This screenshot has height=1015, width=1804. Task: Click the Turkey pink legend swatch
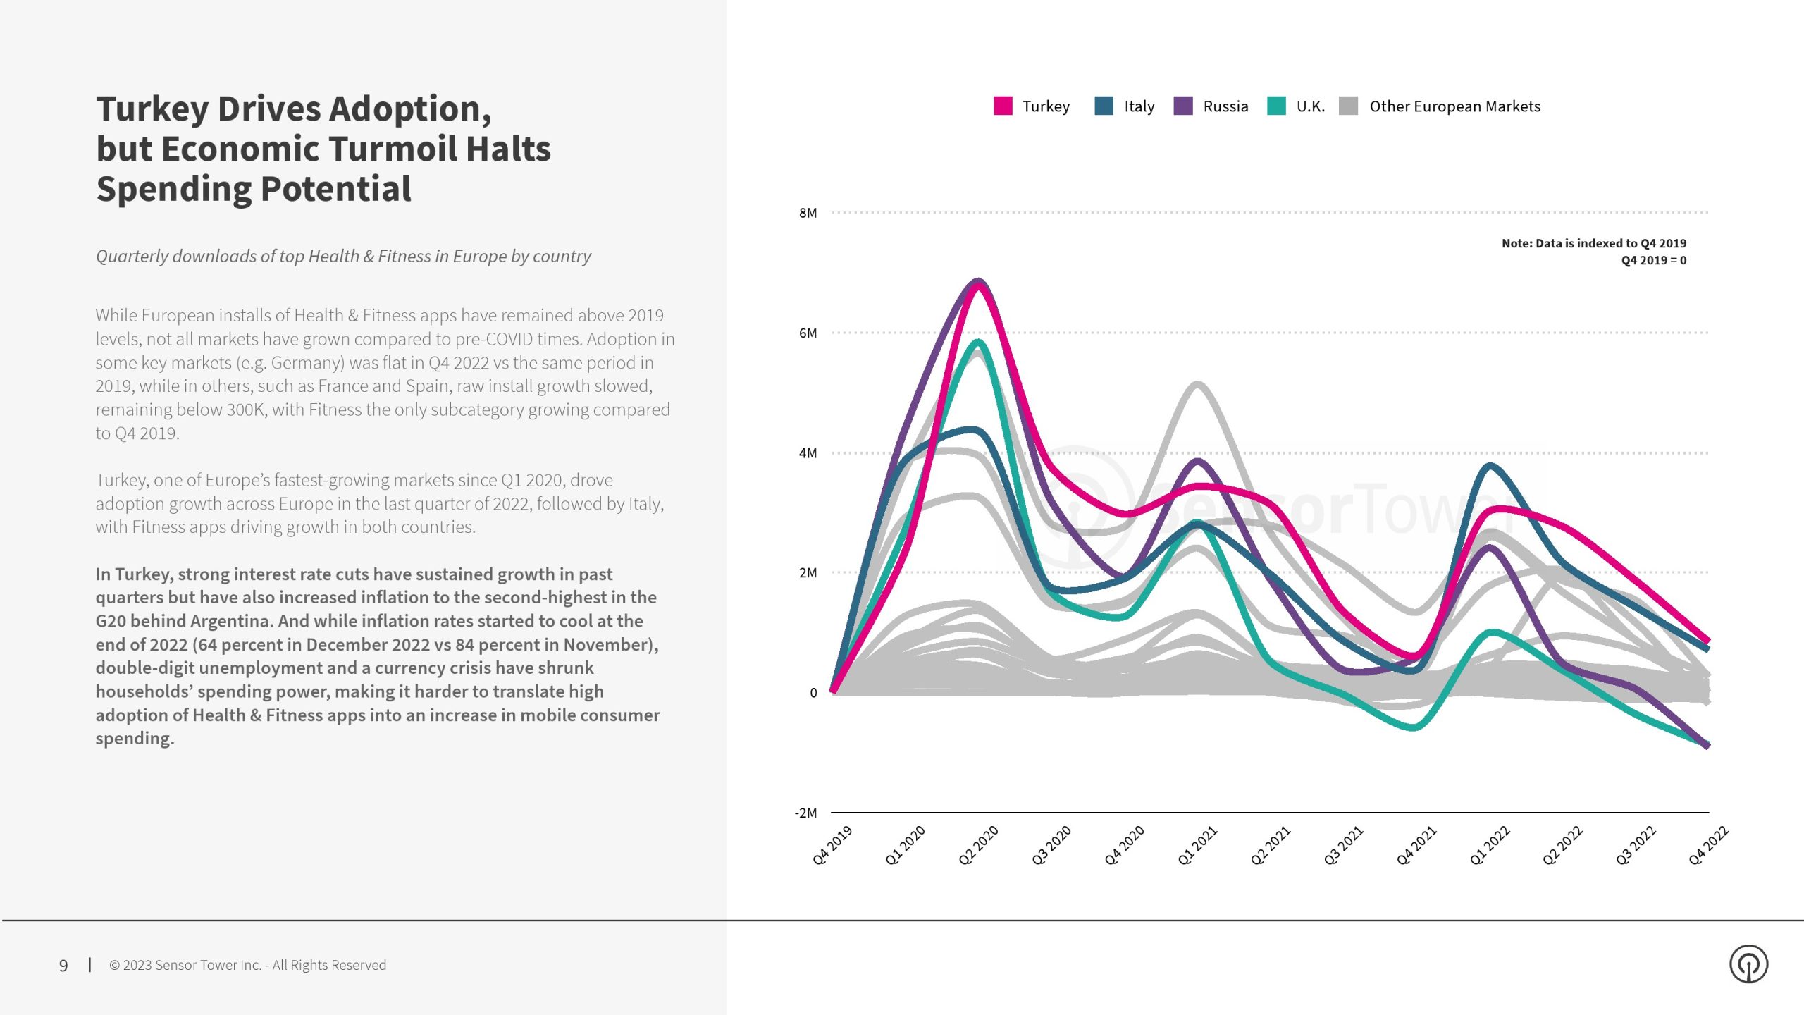pyautogui.click(x=1002, y=106)
